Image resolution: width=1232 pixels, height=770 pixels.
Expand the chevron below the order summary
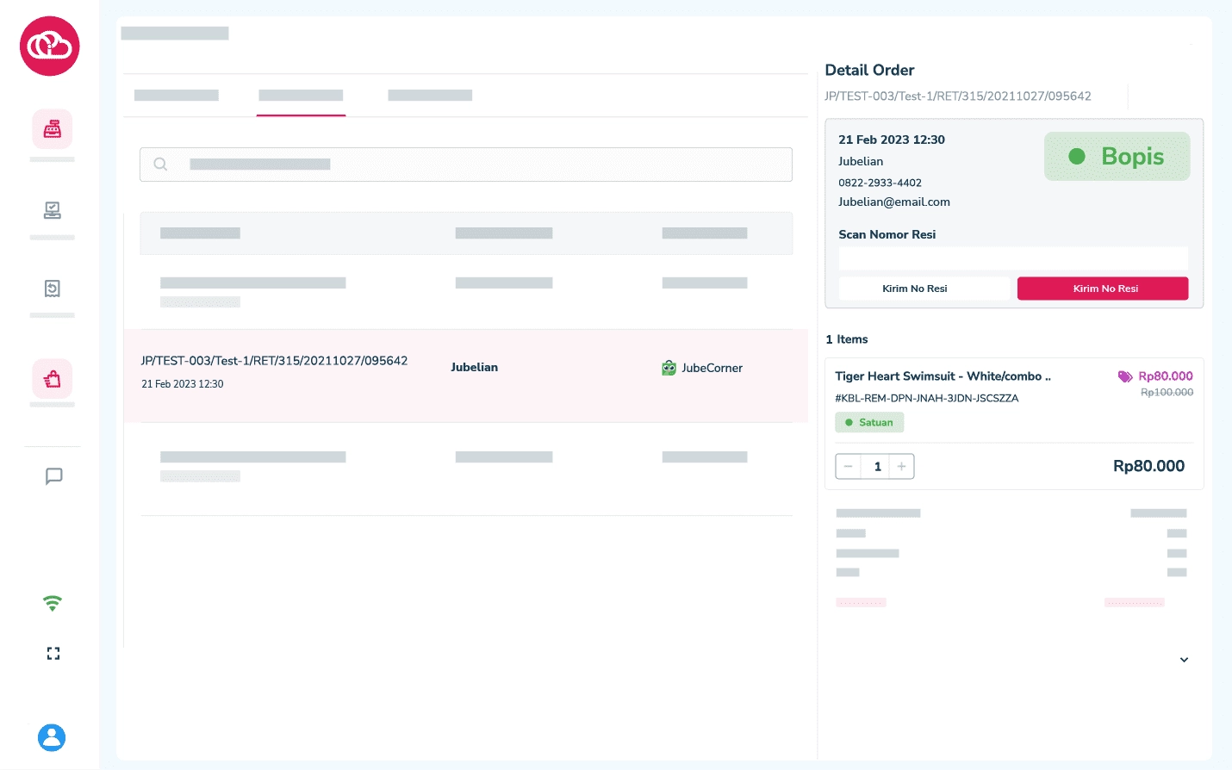click(1184, 660)
